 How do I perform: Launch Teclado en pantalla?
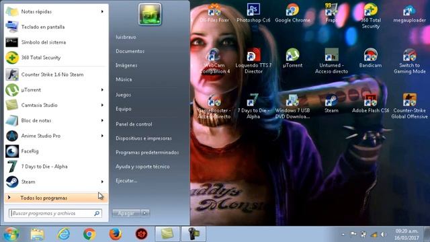56,27
